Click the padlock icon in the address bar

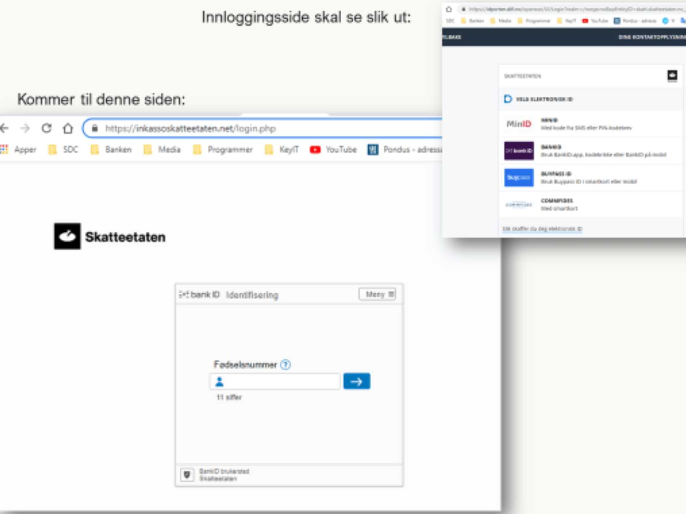pos(95,128)
